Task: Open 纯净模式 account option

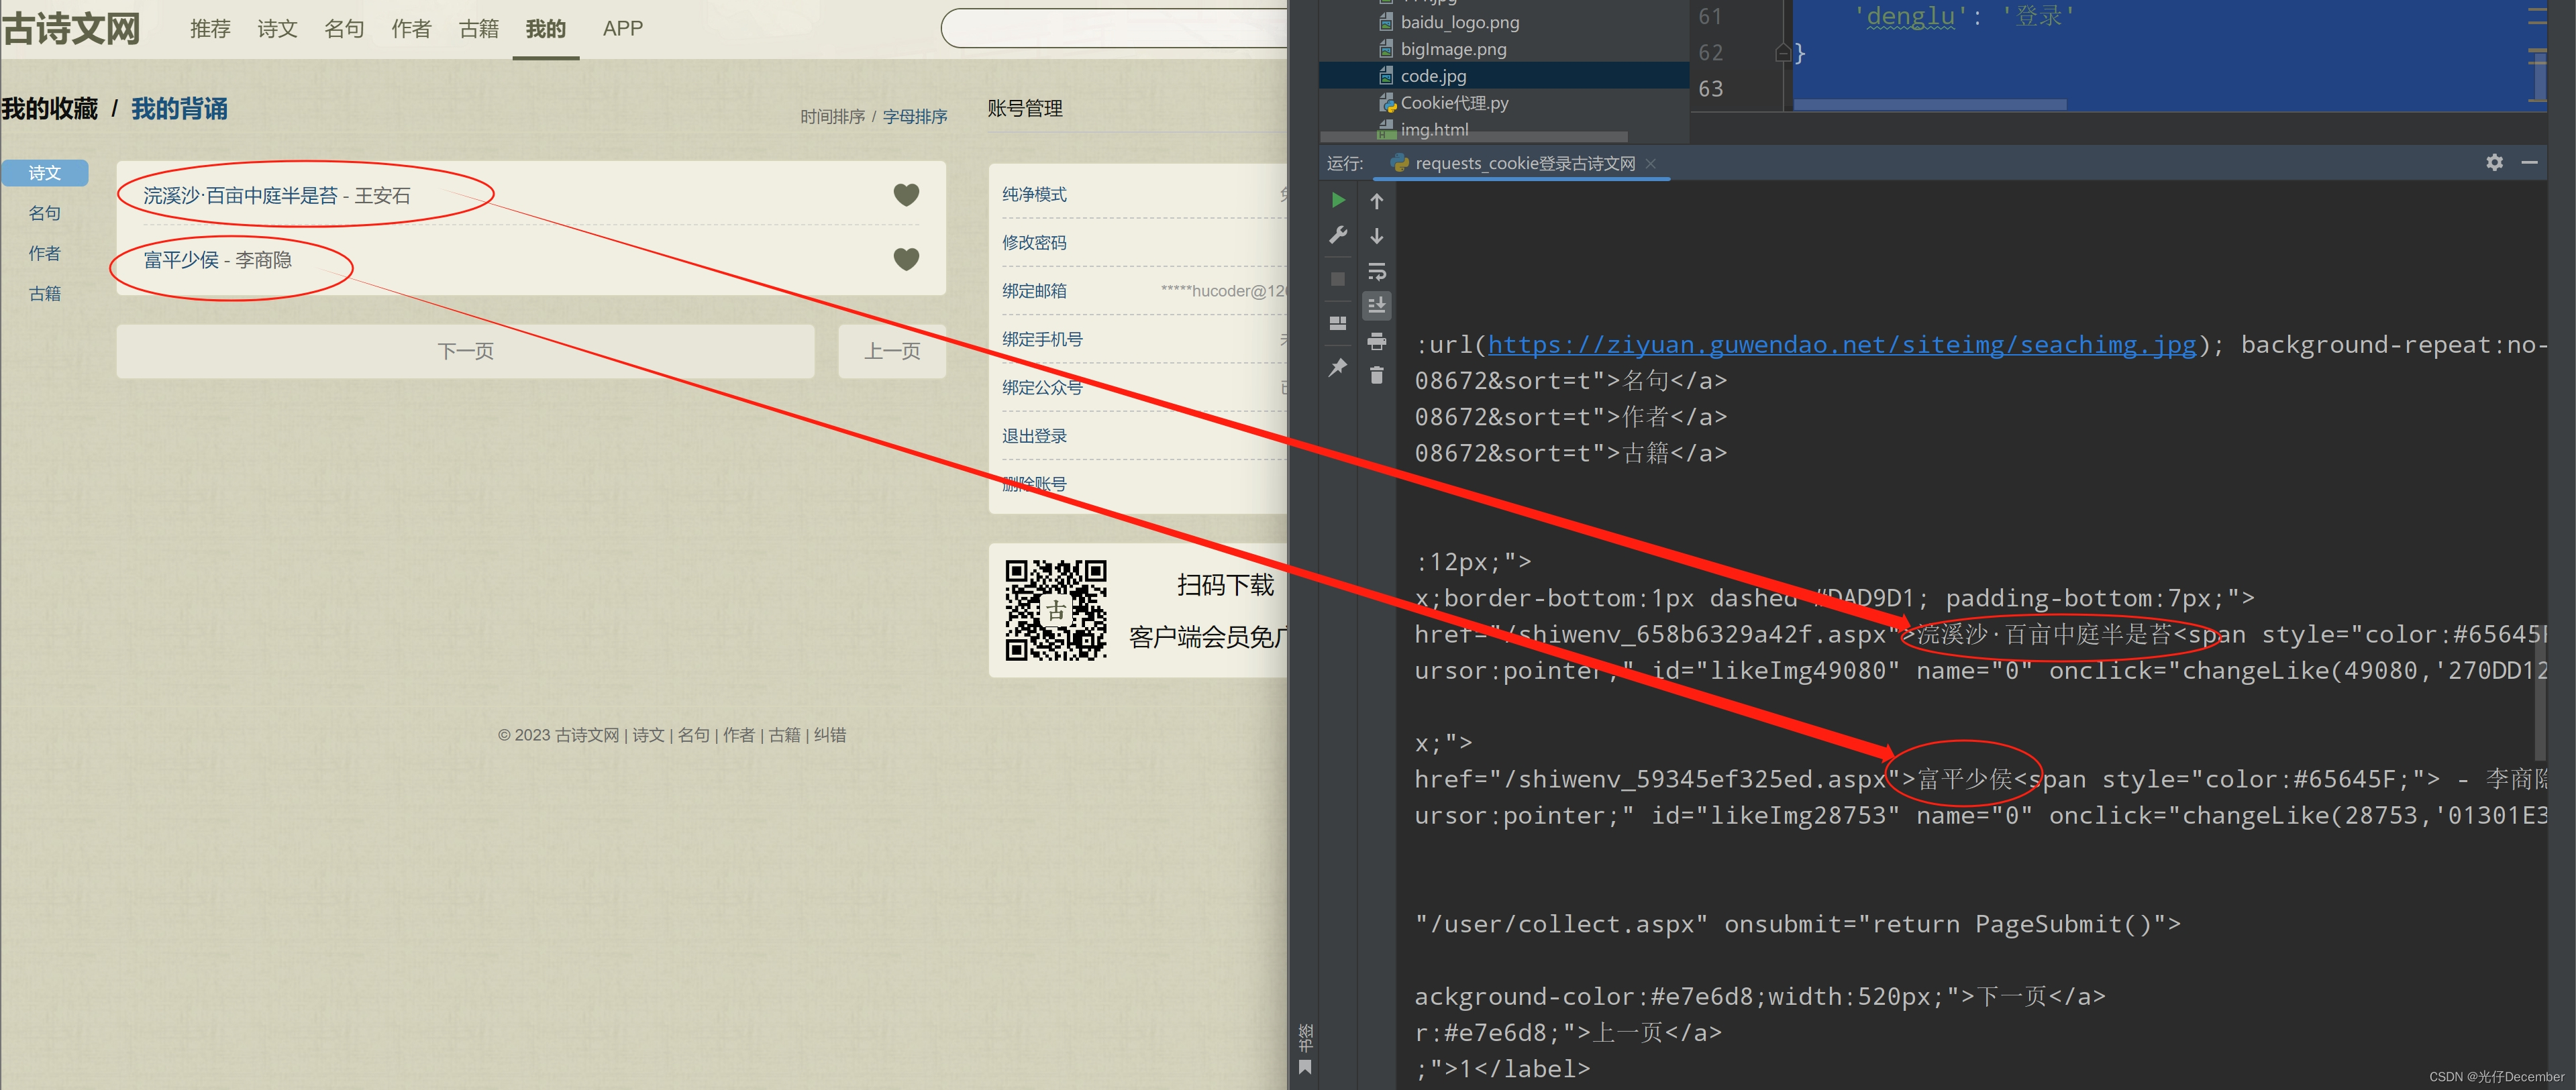Action: [1034, 194]
